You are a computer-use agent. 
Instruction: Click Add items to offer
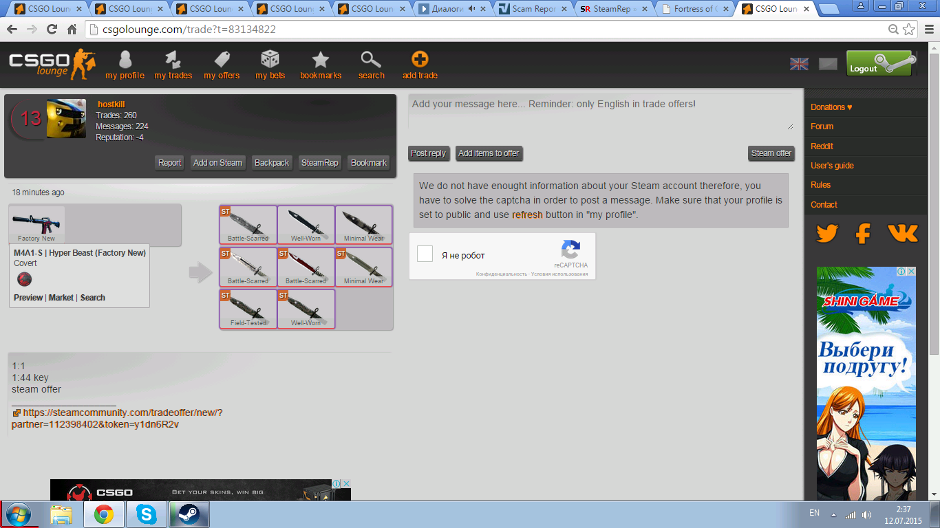click(489, 153)
